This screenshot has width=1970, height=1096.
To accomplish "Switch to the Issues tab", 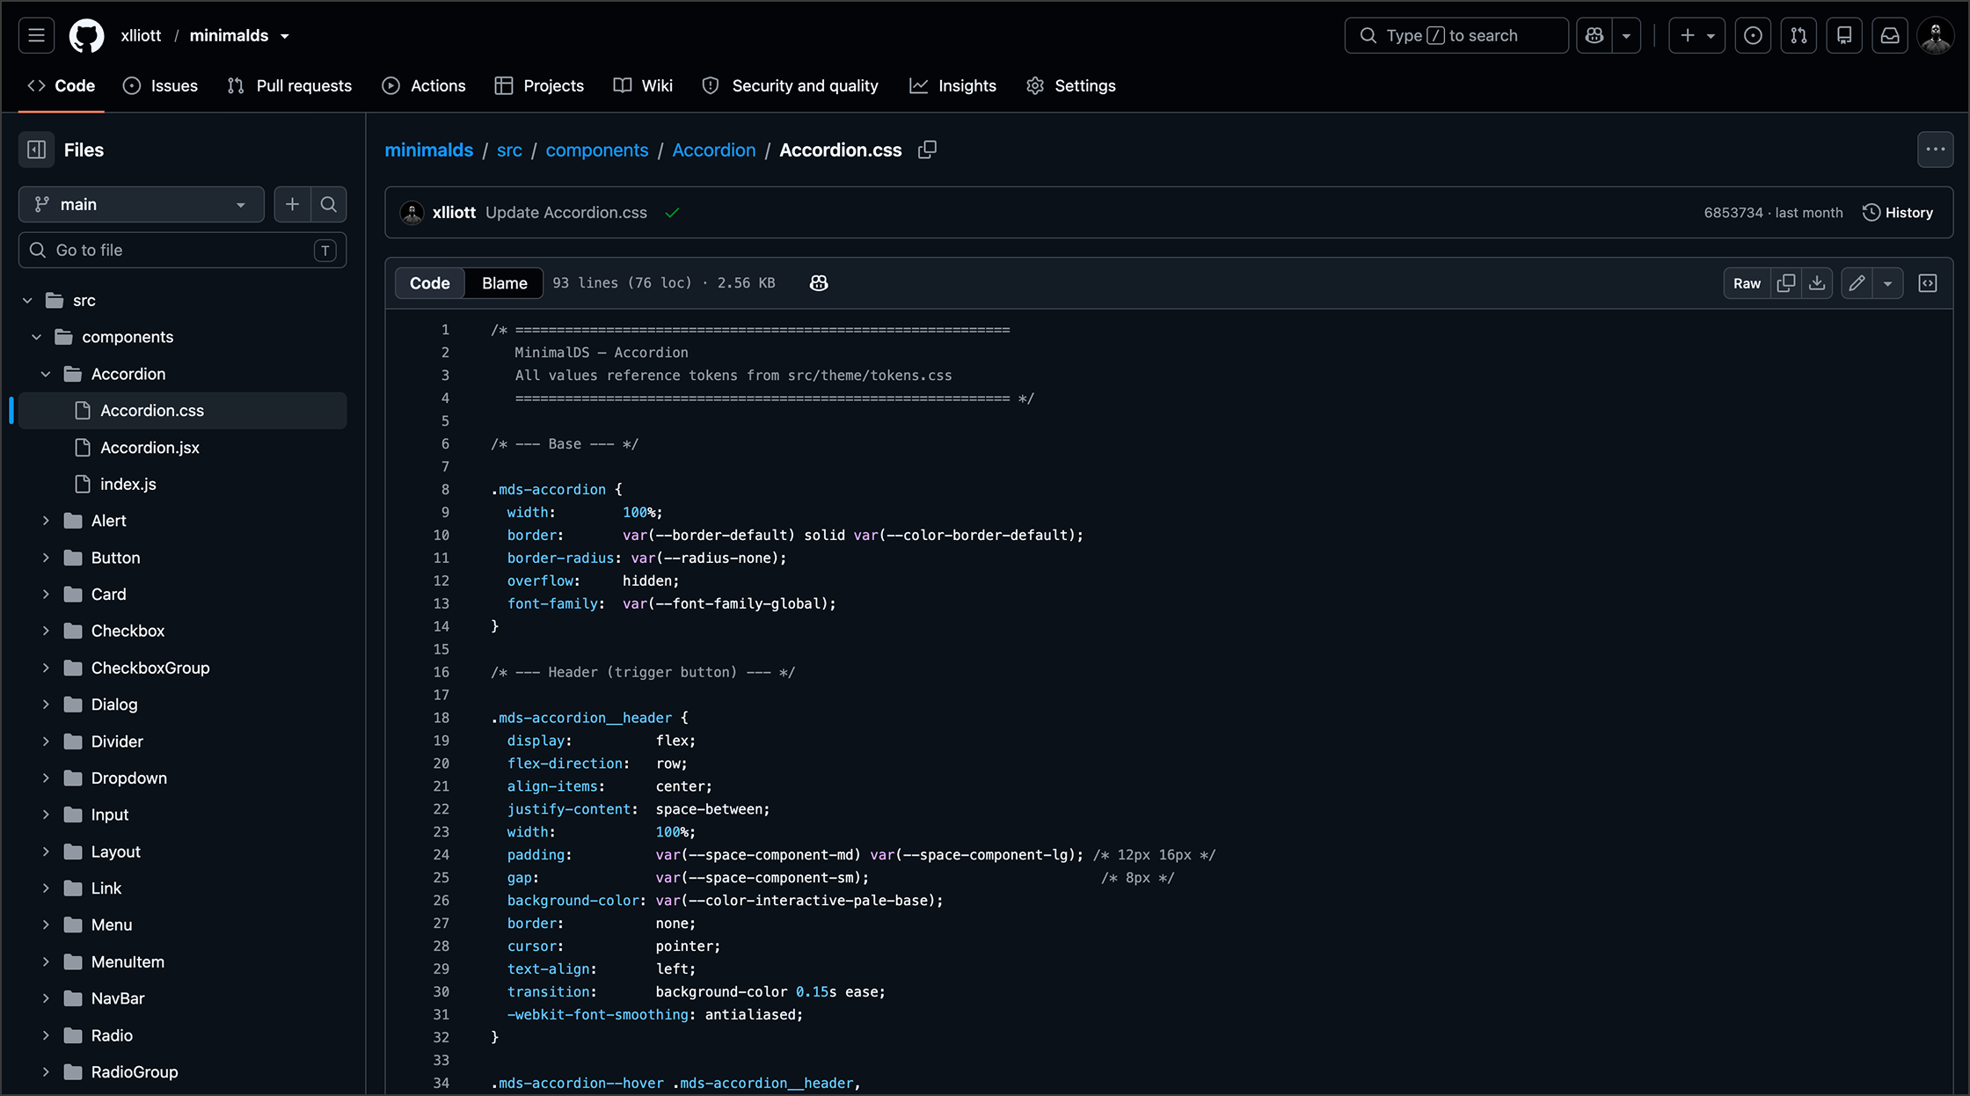I will [x=160, y=85].
